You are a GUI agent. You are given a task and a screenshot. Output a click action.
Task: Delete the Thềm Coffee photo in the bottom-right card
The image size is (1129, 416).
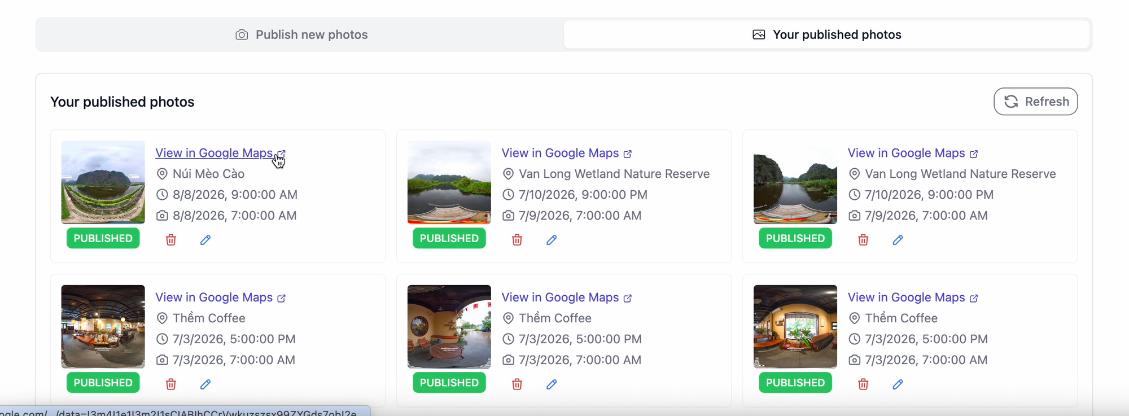(863, 384)
